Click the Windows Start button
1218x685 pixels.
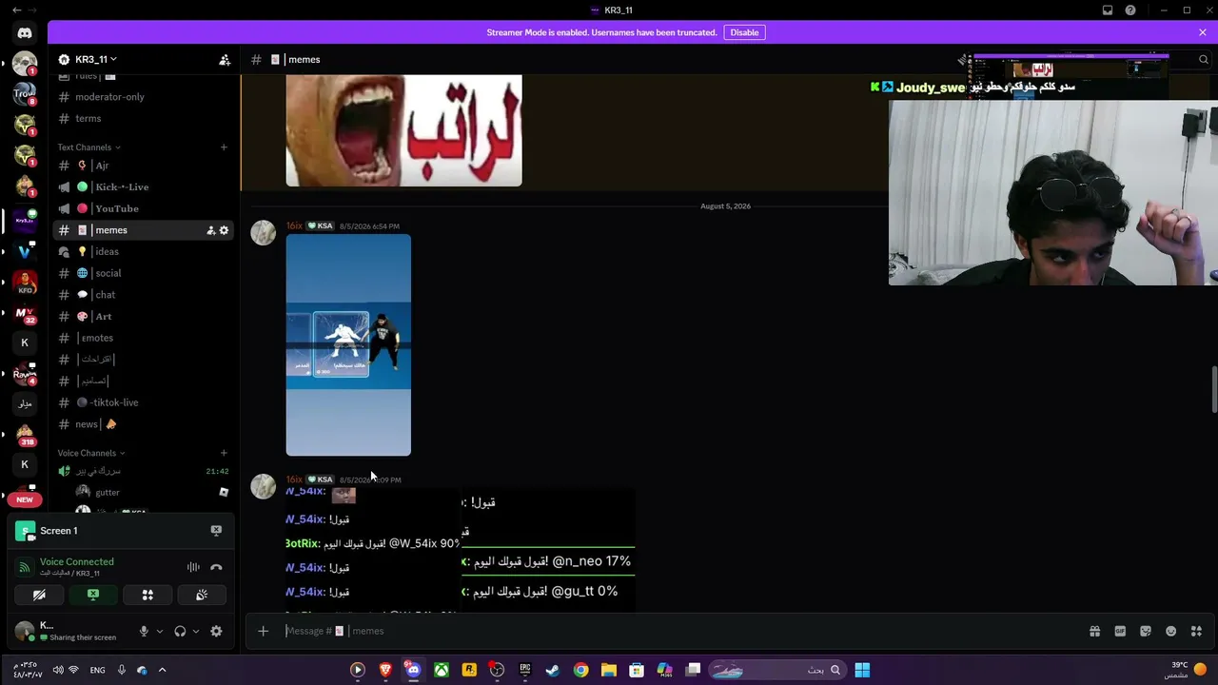pyautogui.click(x=862, y=670)
